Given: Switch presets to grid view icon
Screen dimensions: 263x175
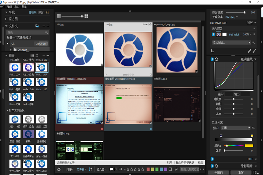Looking at the screenshot, I should click(32, 55).
